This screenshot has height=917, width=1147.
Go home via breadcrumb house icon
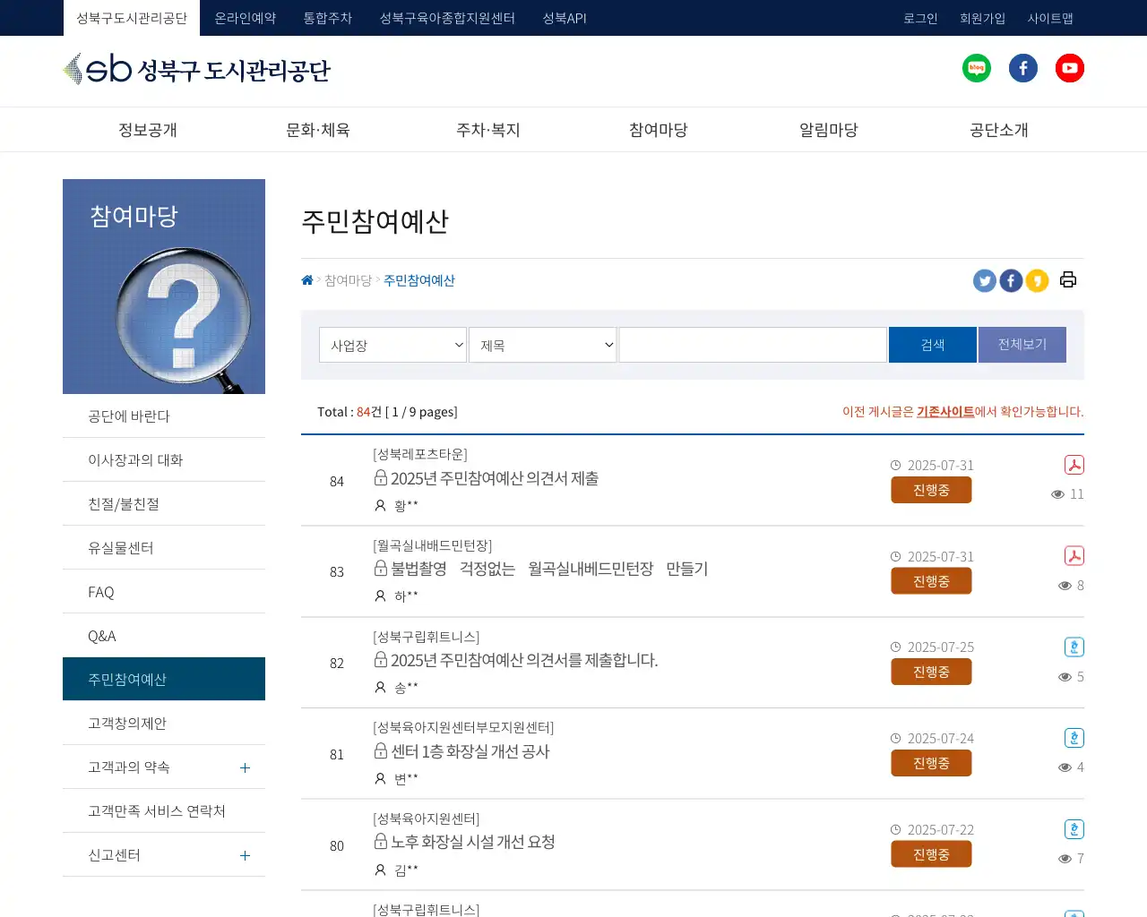307,280
